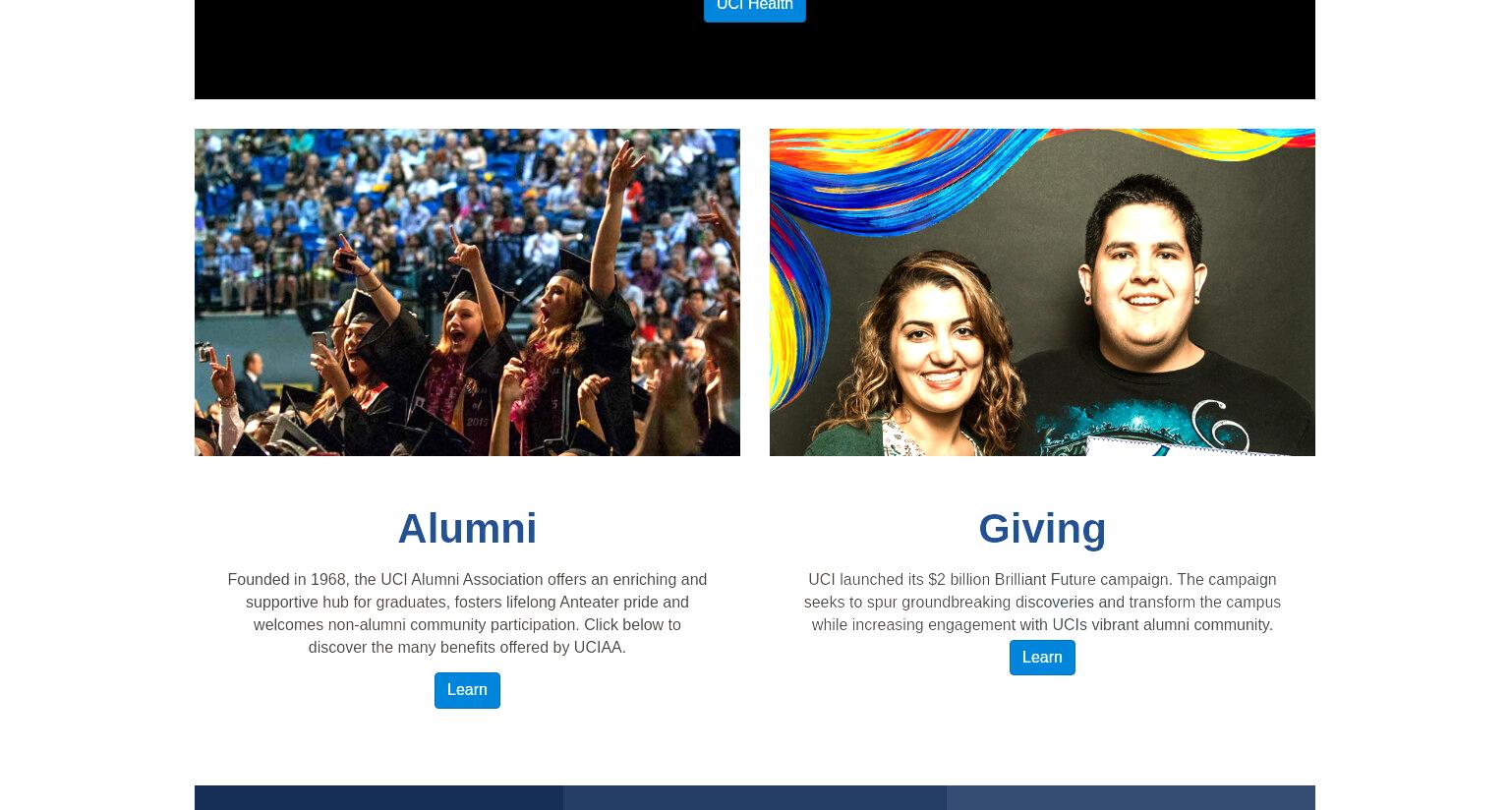Click the Brilliant Future campaign description text
Image resolution: width=1510 pixels, height=810 pixels.
1042,602
